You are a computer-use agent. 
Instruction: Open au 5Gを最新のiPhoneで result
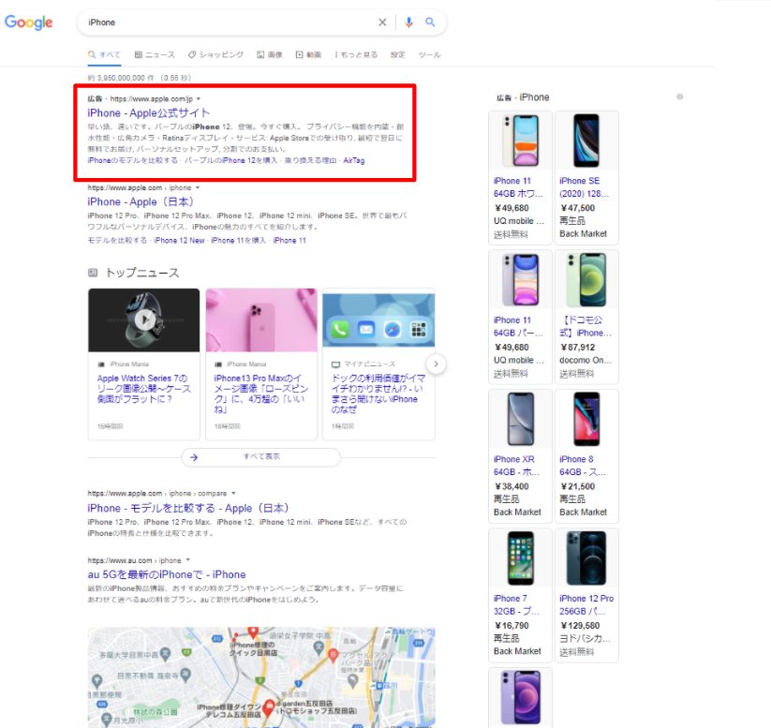coord(167,574)
